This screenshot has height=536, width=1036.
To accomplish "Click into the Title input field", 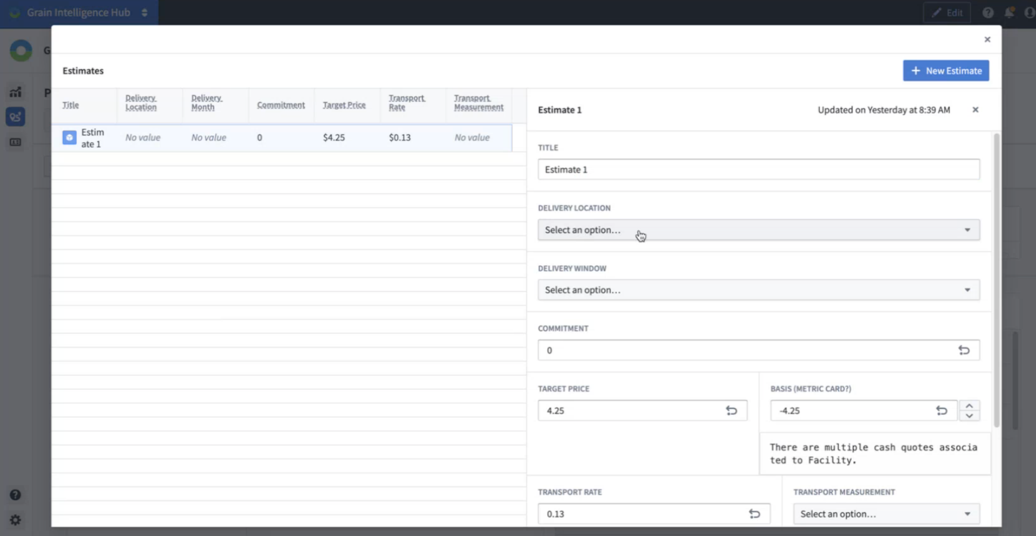I will pyautogui.click(x=758, y=170).
